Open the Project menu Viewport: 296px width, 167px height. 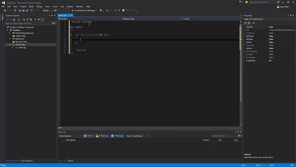(24, 6)
